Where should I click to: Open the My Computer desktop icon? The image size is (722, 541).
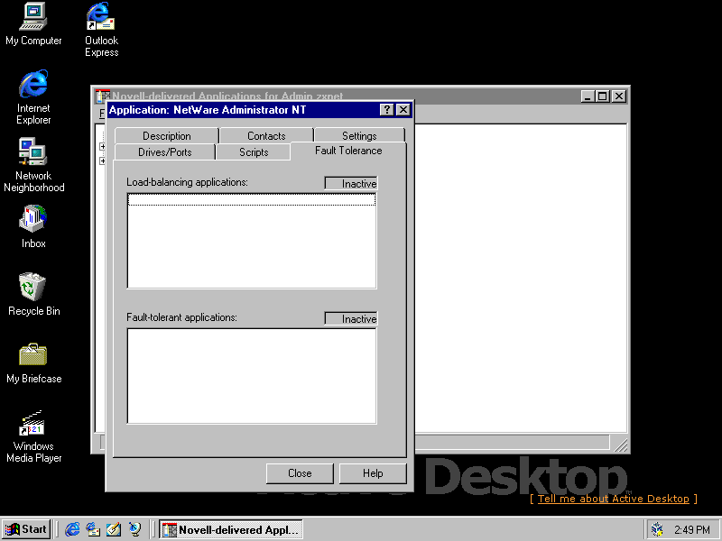point(33,24)
